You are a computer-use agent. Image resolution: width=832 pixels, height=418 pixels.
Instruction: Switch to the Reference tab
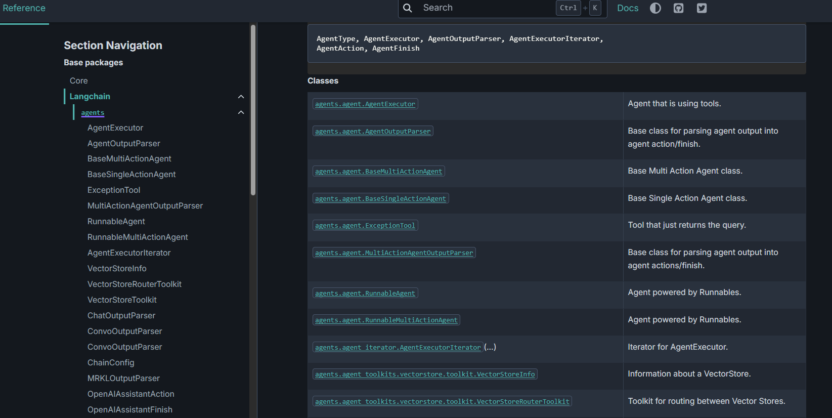[x=24, y=8]
